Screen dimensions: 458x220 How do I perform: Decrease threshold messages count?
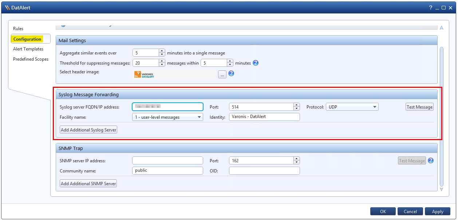point(162,65)
